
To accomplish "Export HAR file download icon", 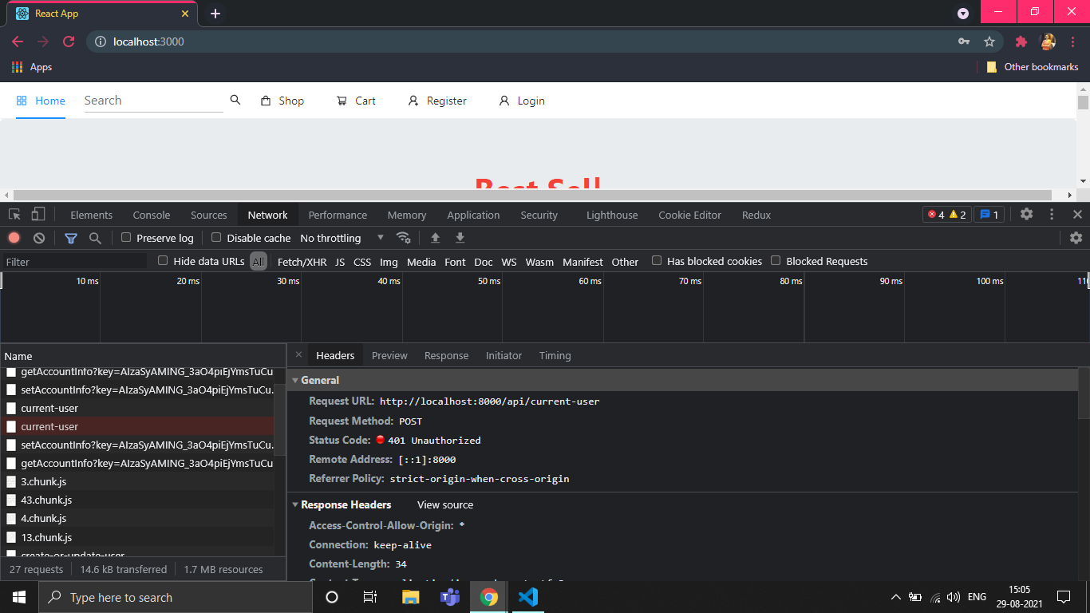I will point(460,238).
